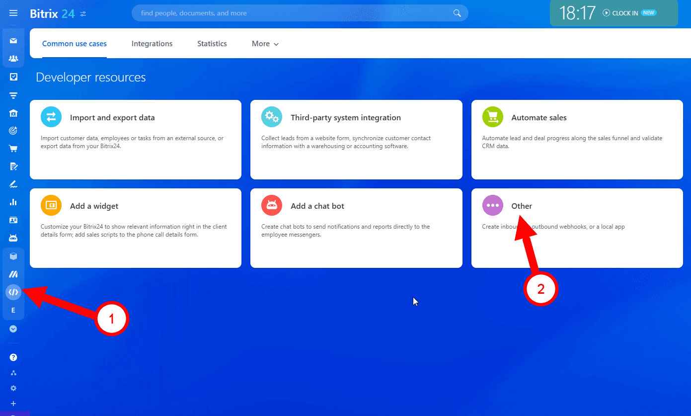Screen dimensions: 691x416
Task: Click the find people and documents search field
Action: (300, 13)
